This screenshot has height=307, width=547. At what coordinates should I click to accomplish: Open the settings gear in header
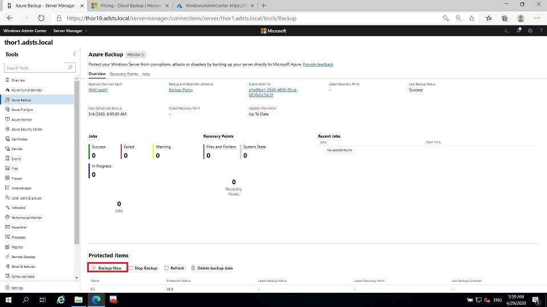(x=530, y=31)
